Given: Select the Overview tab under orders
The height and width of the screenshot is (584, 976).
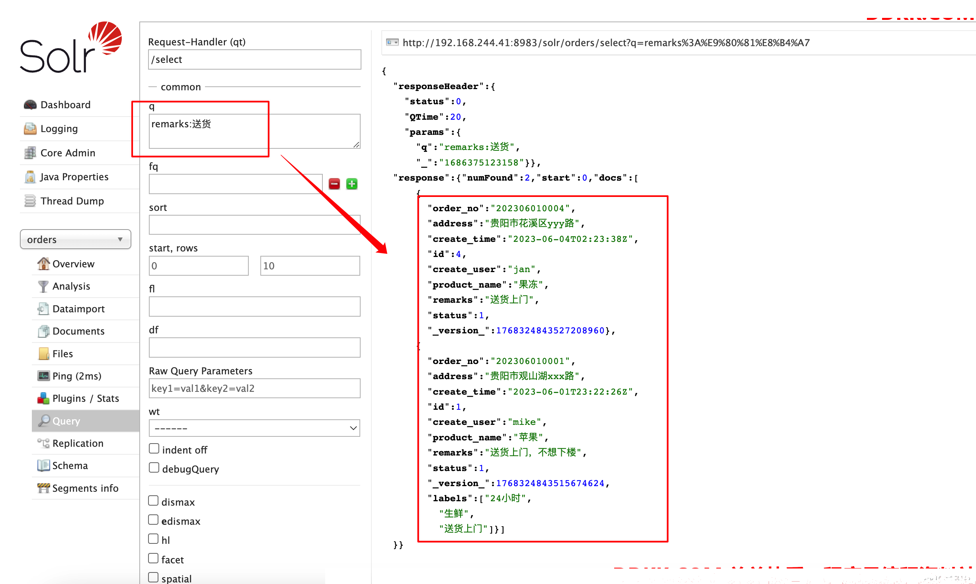Looking at the screenshot, I should tap(72, 263).
